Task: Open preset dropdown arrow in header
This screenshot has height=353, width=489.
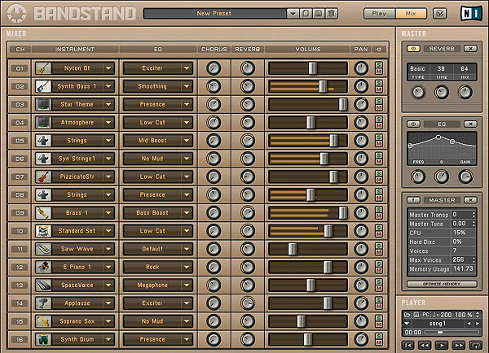Action: pyautogui.click(x=293, y=13)
